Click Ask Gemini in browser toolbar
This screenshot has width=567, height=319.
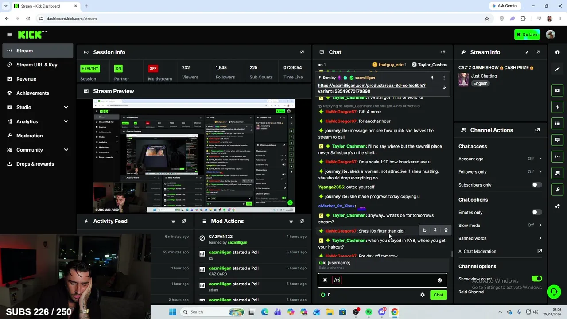click(x=505, y=6)
